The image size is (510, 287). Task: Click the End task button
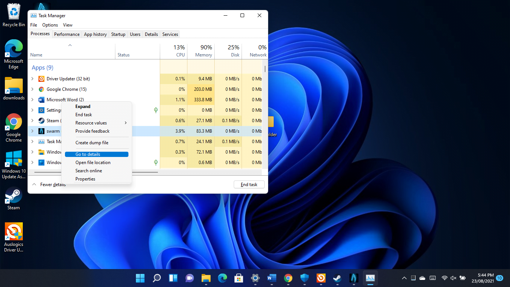249,184
